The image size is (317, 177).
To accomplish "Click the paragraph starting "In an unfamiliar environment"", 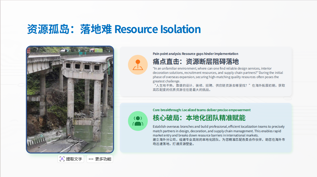I will click(218, 75).
